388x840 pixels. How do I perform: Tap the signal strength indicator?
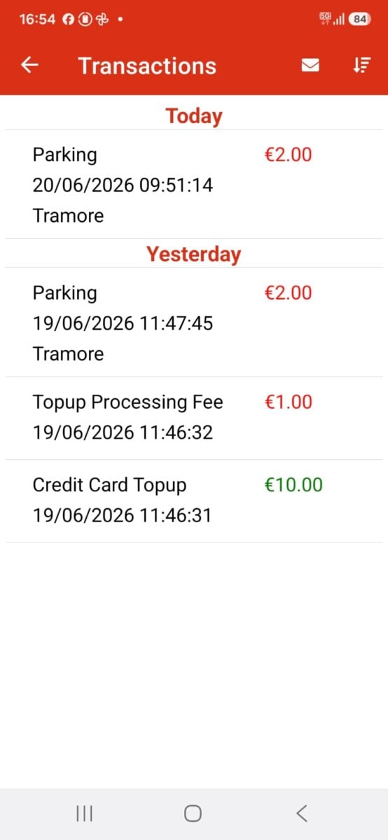[x=339, y=20]
